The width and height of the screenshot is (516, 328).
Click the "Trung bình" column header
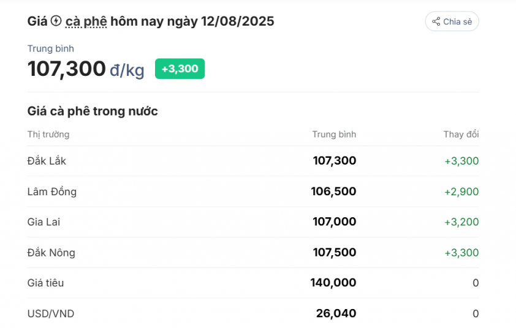click(x=333, y=134)
